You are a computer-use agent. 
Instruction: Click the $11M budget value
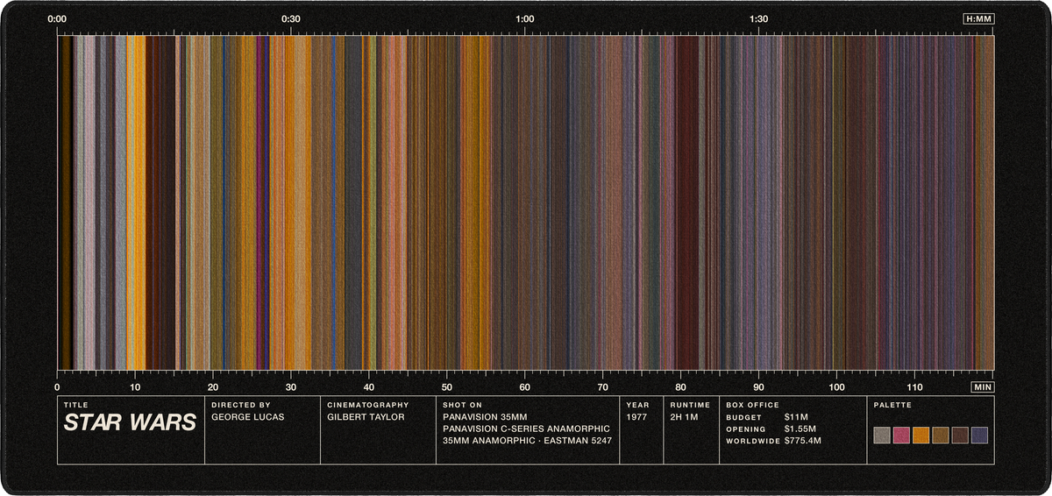796,417
